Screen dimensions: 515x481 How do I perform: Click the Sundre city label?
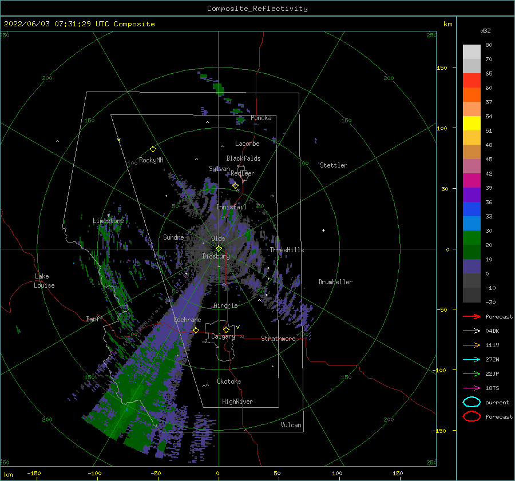click(173, 237)
